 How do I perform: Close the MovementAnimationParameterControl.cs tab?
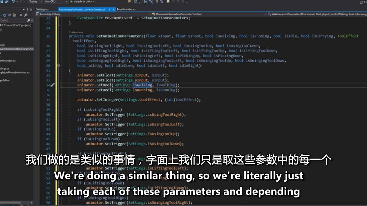pos(114,10)
